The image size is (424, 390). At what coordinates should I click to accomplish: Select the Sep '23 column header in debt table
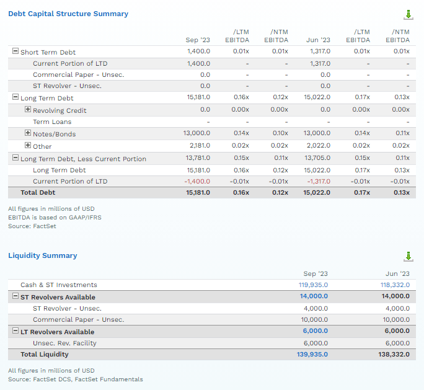198,40
